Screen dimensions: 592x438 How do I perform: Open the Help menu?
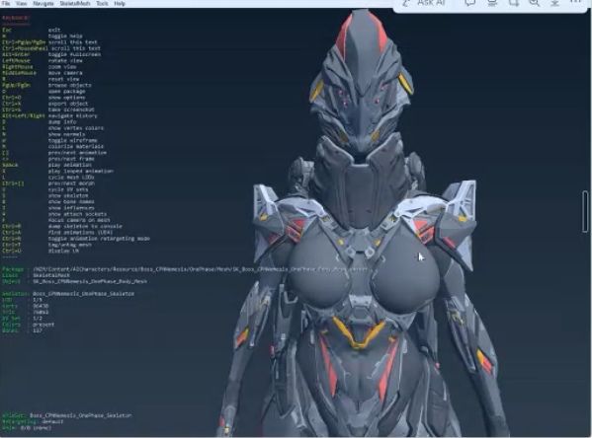pos(120,3)
